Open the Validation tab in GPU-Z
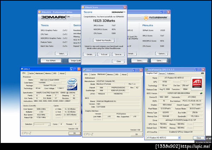 pyautogui.click(x=171, y=74)
